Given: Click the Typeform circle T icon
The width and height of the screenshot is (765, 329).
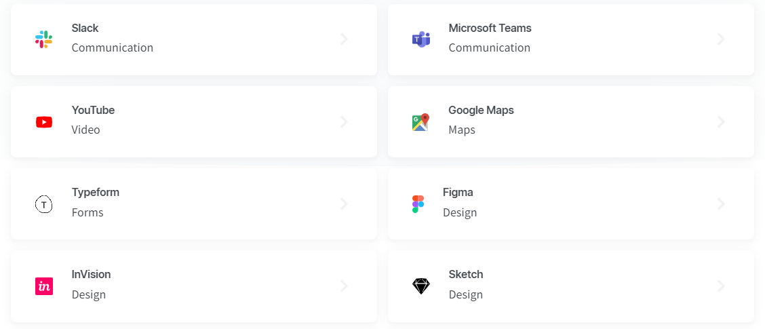Looking at the screenshot, I should 44,204.
